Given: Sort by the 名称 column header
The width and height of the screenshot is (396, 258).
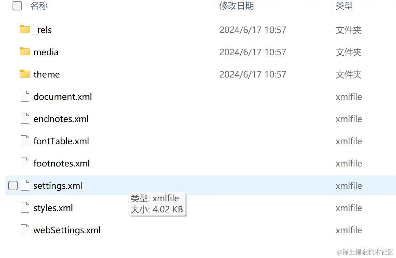Looking at the screenshot, I should coord(39,5).
